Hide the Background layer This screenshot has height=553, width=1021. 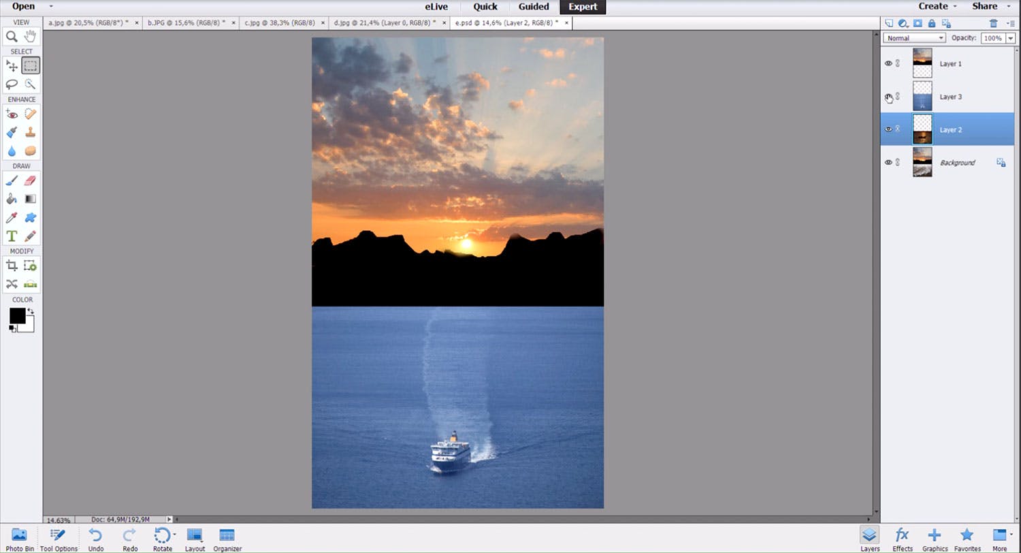pyautogui.click(x=888, y=163)
